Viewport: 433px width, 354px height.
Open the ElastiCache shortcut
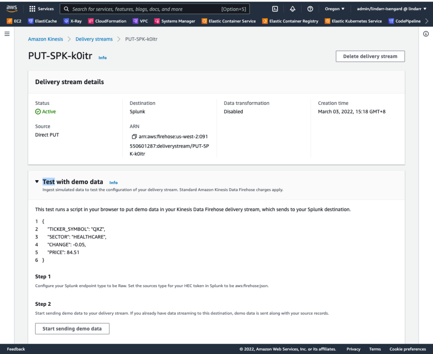coord(42,21)
